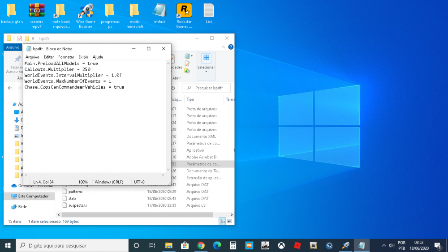The height and width of the screenshot is (252, 448).
Task: Open the Wise Game Booster desktop icon
Action: point(86,11)
